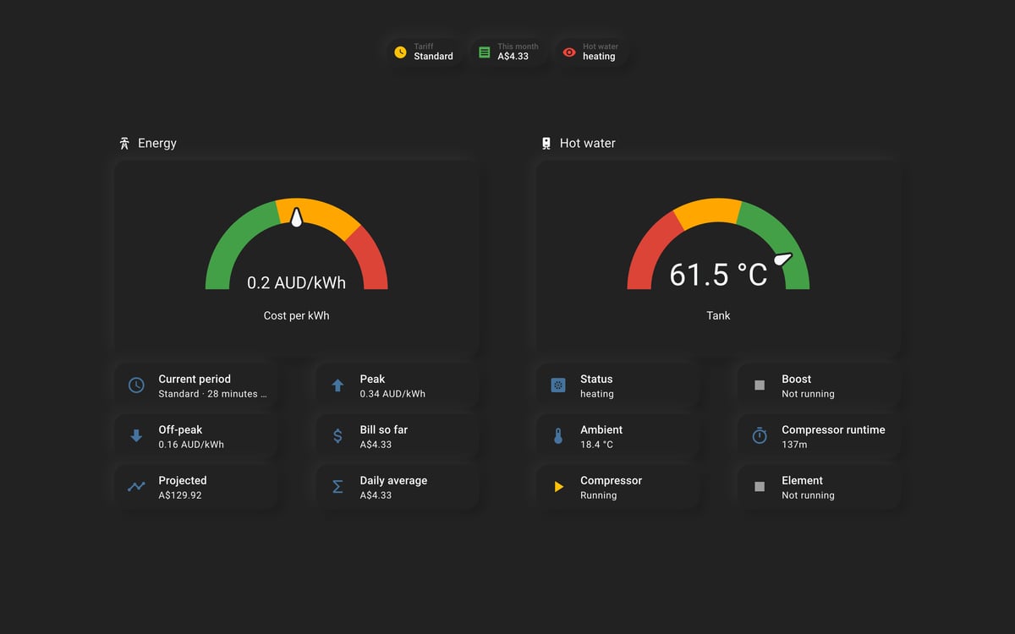Click the down arrow icon beside Off-peak
This screenshot has height=634, width=1015.
pos(136,436)
